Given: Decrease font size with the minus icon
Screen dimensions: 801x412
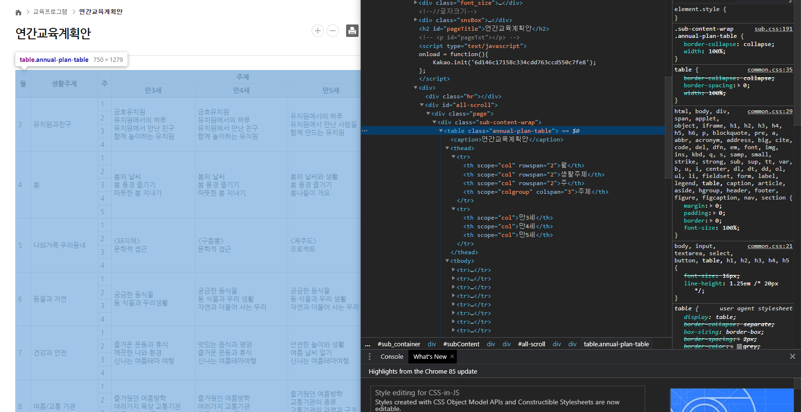Looking at the screenshot, I should 333,31.
